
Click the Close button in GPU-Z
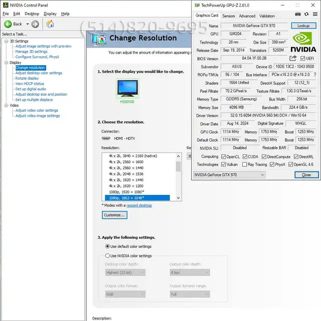(306, 175)
